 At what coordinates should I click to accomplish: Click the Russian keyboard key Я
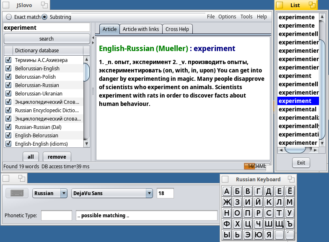(269, 235)
